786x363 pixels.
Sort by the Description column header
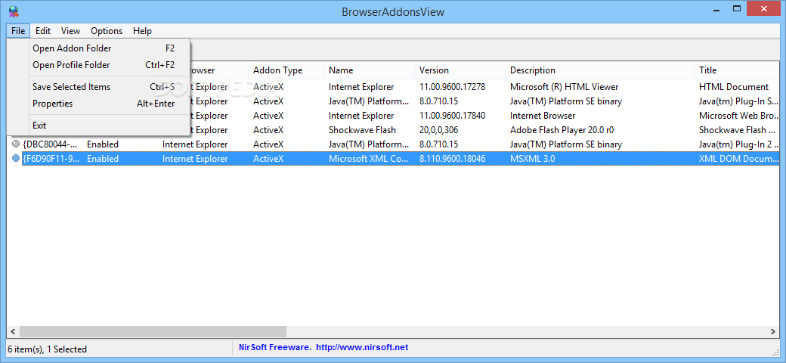[x=600, y=70]
